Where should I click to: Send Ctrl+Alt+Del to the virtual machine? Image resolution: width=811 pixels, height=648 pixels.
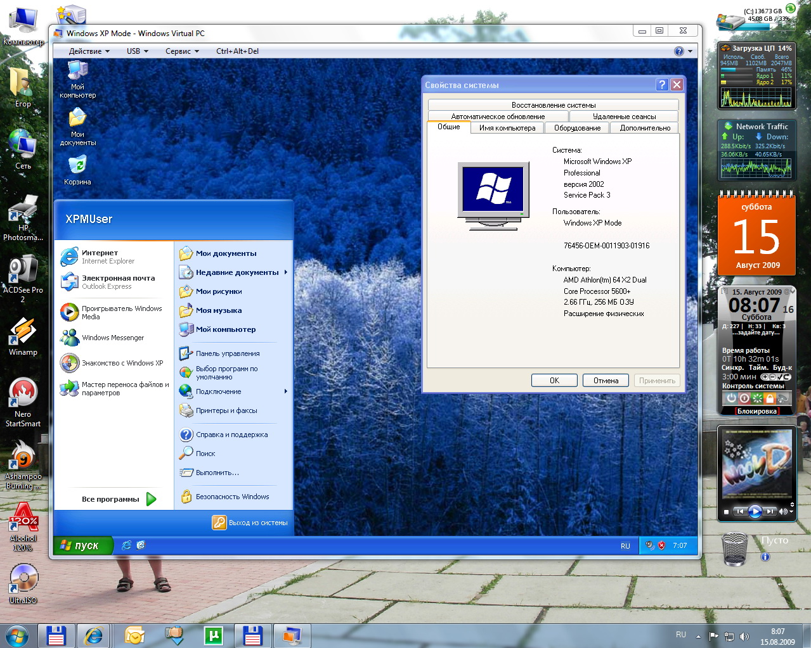[x=237, y=51]
